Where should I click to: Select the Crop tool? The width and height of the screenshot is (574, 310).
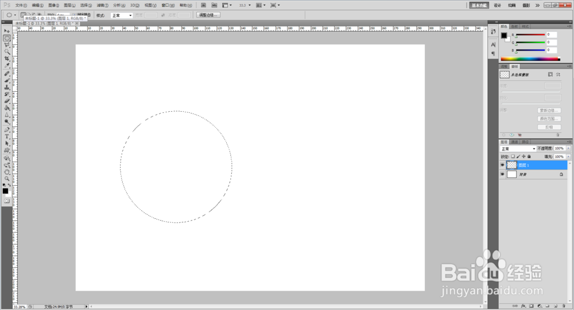[x=6, y=59]
